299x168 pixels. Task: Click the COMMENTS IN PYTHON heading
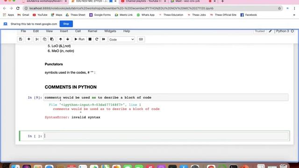71,87
